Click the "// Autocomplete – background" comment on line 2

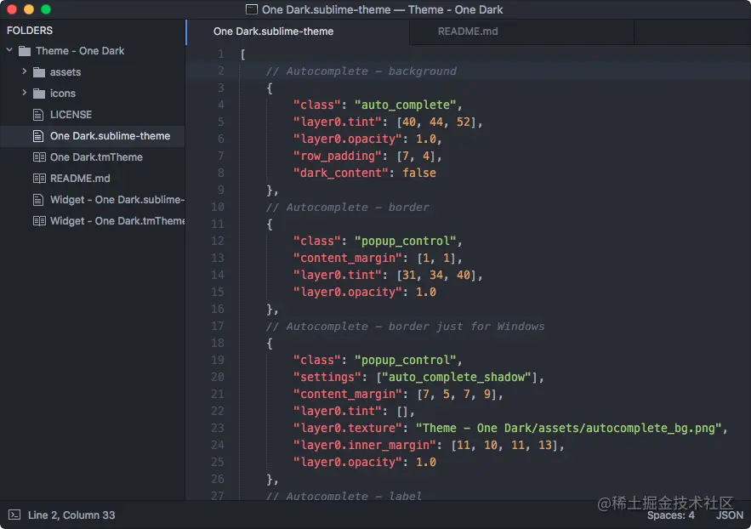pos(361,71)
